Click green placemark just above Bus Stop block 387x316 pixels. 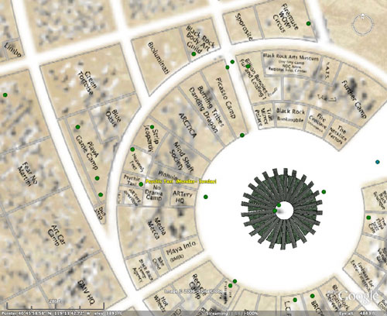(x=101, y=194)
